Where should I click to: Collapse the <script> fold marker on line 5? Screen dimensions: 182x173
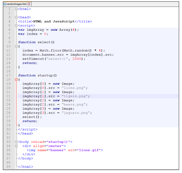pos(16,26)
